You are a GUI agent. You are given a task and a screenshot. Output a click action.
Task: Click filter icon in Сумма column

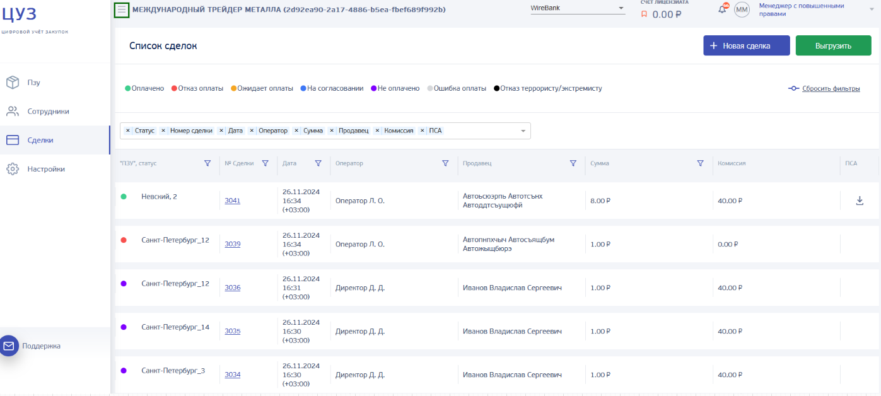[700, 163]
